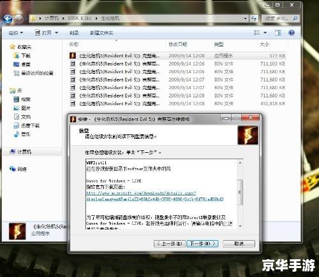Click the 应用程序 type cell
This screenshot has width=319, height=277.
point(223,55)
